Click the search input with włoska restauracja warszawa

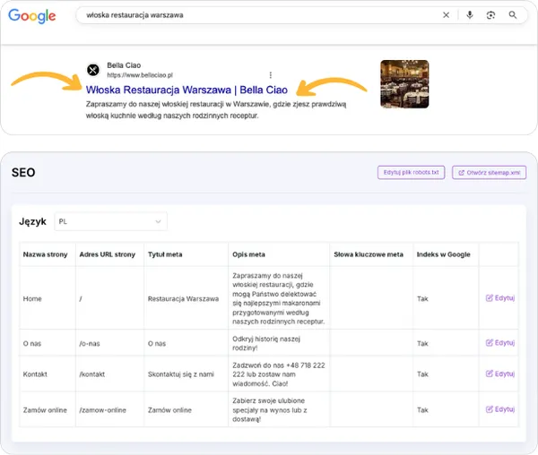(261, 15)
